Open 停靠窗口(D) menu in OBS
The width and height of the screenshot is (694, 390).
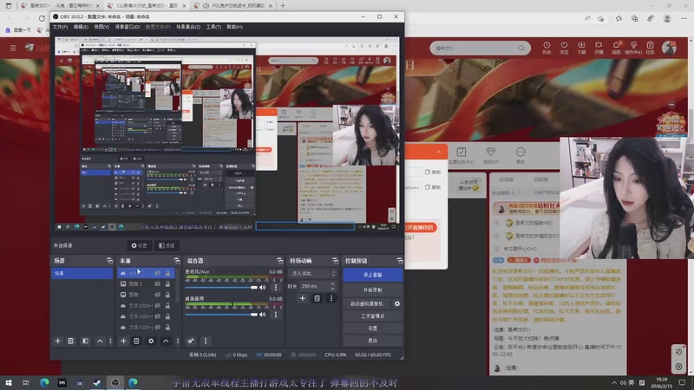(128, 27)
